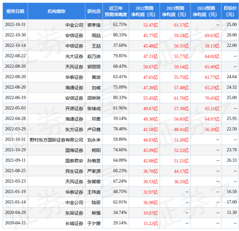Click the 15.22亿 profit forecast
Image resolution: width=239 pixels, height=231 pixels.
pyautogui.click(x=150, y=224)
